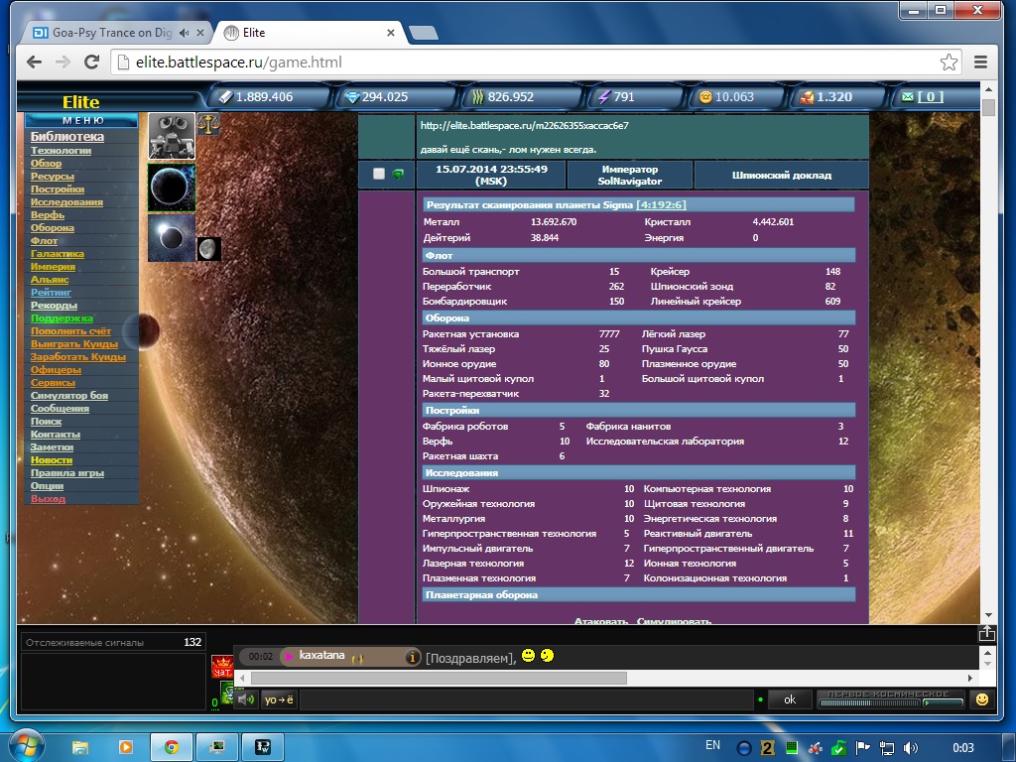Image resolution: width=1016 pixels, height=762 pixels.
Task: Click the export arrow icon above chat
Action: pos(987,633)
